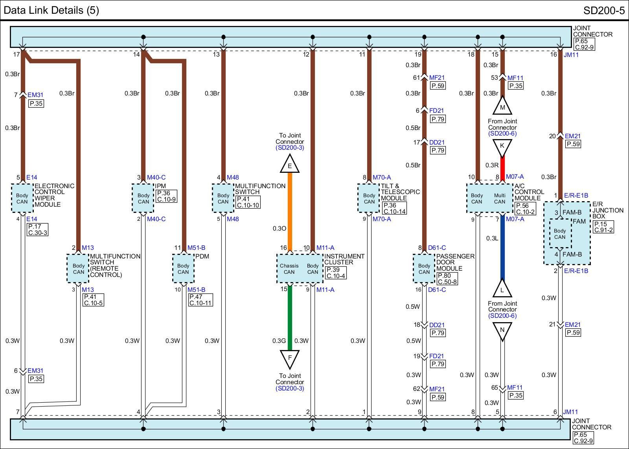Click the P.56 C.10-2 A/C Control Module reference
The width and height of the screenshot is (629, 449).
pos(525,209)
